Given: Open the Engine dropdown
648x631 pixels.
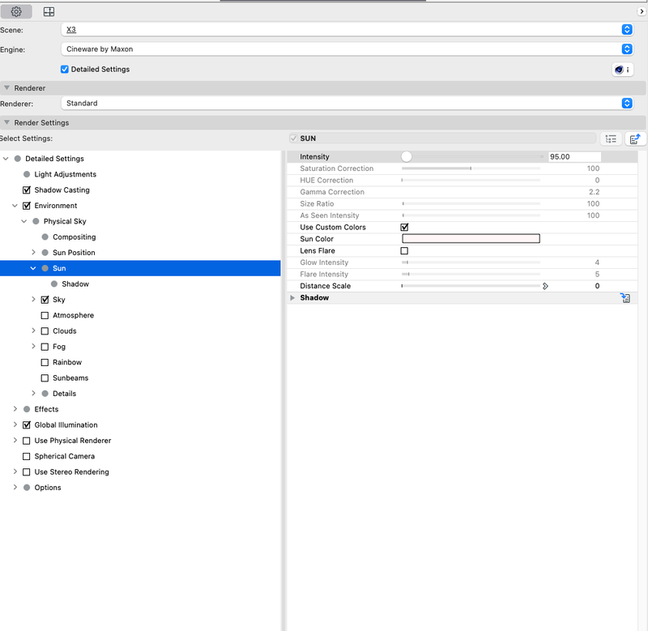Looking at the screenshot, I should tap(347, 49).
